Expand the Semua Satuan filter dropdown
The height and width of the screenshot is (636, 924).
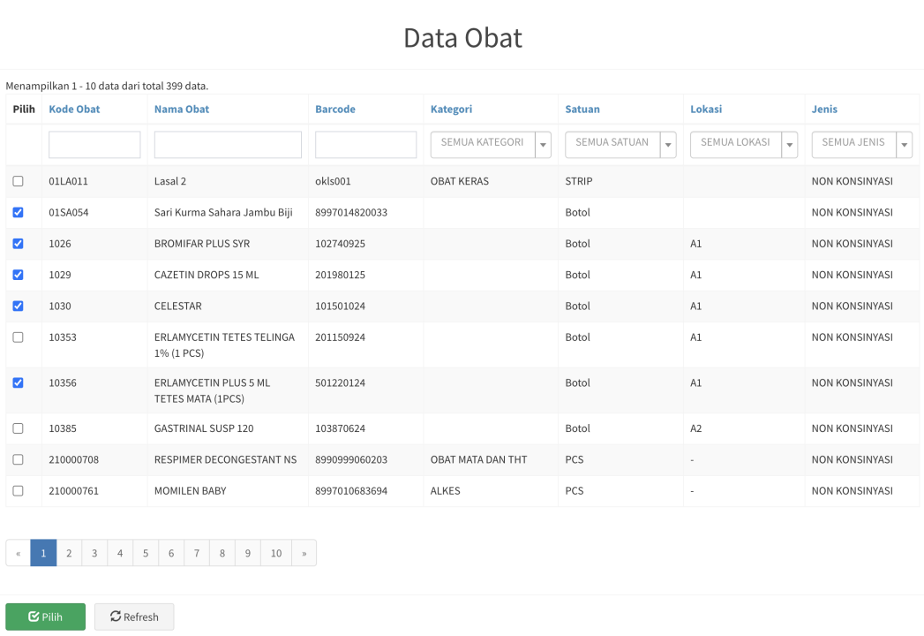click(x=620, y=145)
